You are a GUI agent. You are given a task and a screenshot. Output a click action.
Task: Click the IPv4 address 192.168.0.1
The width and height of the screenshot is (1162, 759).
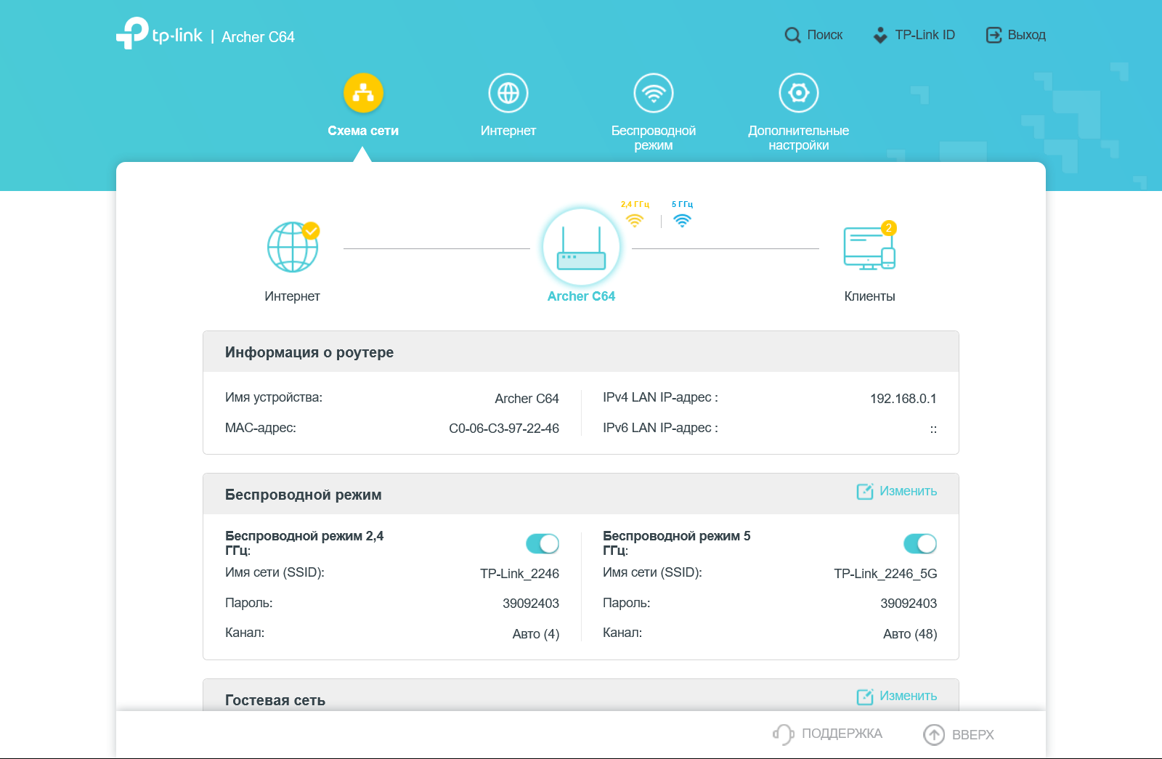point(903,399)
